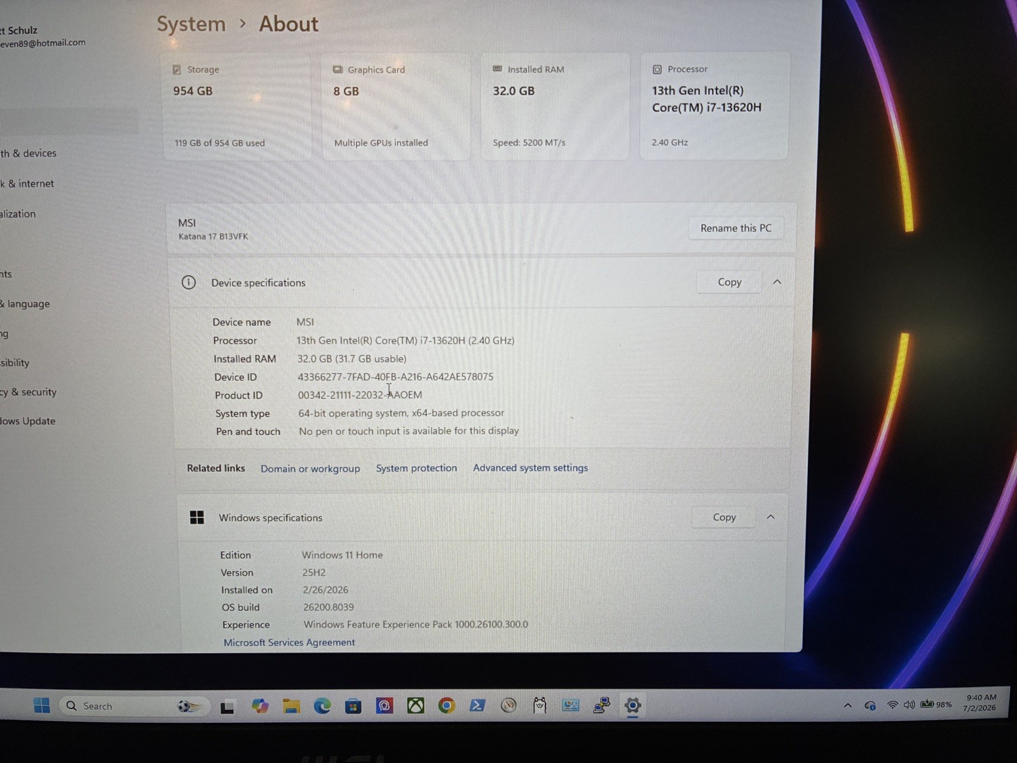Viewport: 1017px width, 763px height.
Task: Open the purple app icon beside Store
Action: 385,705
